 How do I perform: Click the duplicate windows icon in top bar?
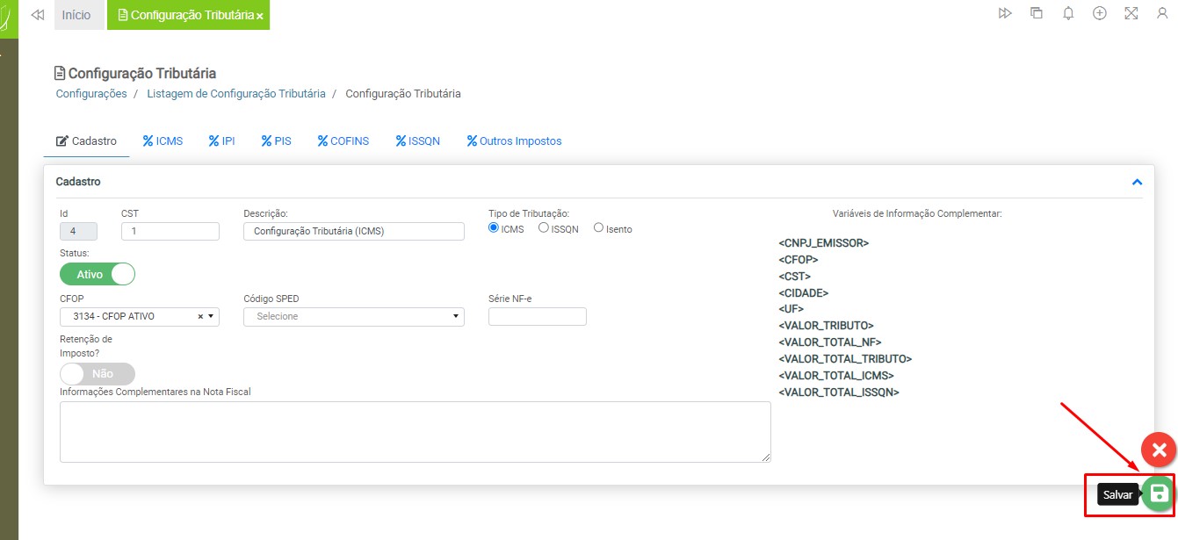tap(1037, 13)
